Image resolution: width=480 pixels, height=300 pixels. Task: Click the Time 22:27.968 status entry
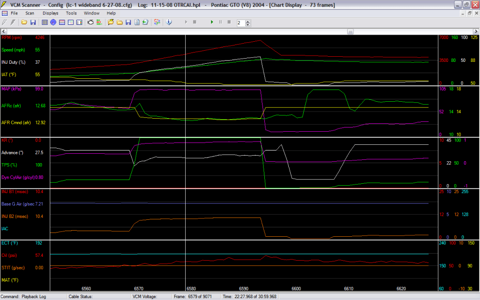[249, 297]
